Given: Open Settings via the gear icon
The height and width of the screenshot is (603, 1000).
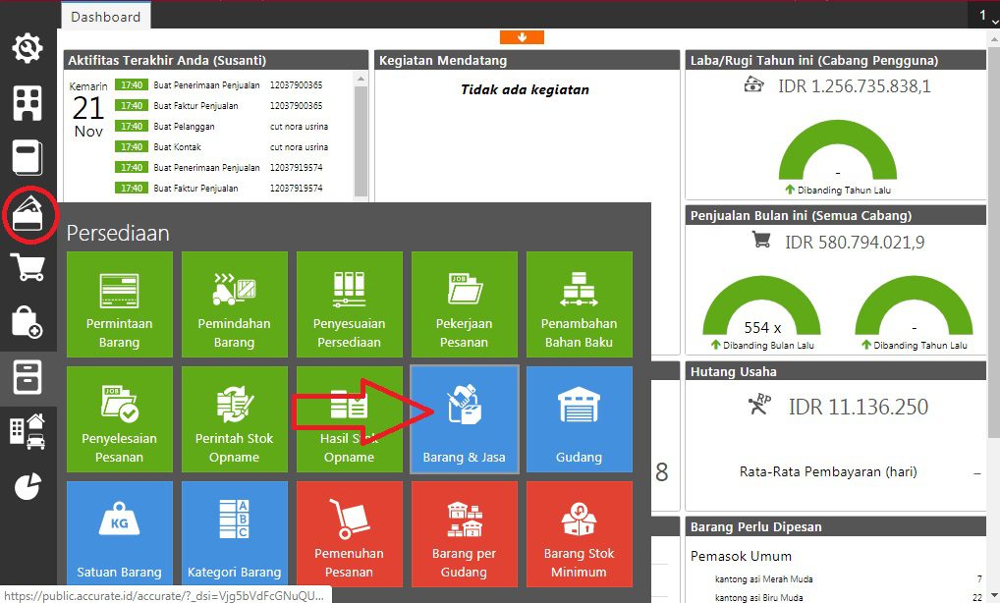Looking at the screenshot, I should click(x=28, y=46).
